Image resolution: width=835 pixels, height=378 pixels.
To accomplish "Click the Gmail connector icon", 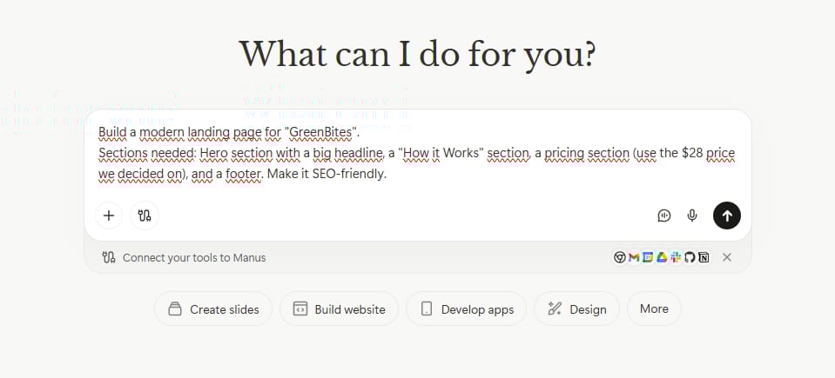I will click(634, 258).
